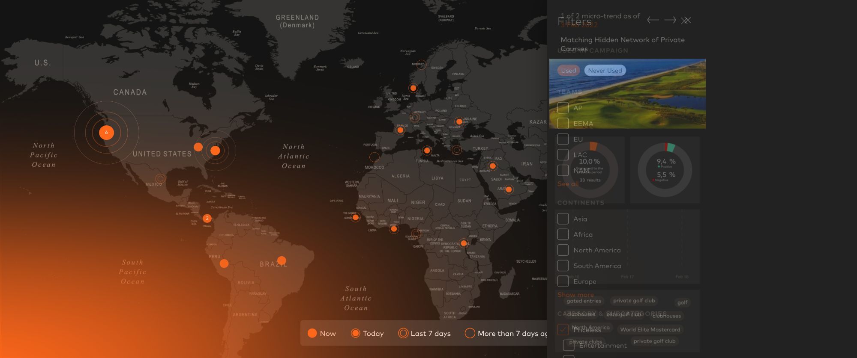This screenshot has height=358, width=857.
Task: Tick the South America checkbox
Action: click(x=563, y=266)
